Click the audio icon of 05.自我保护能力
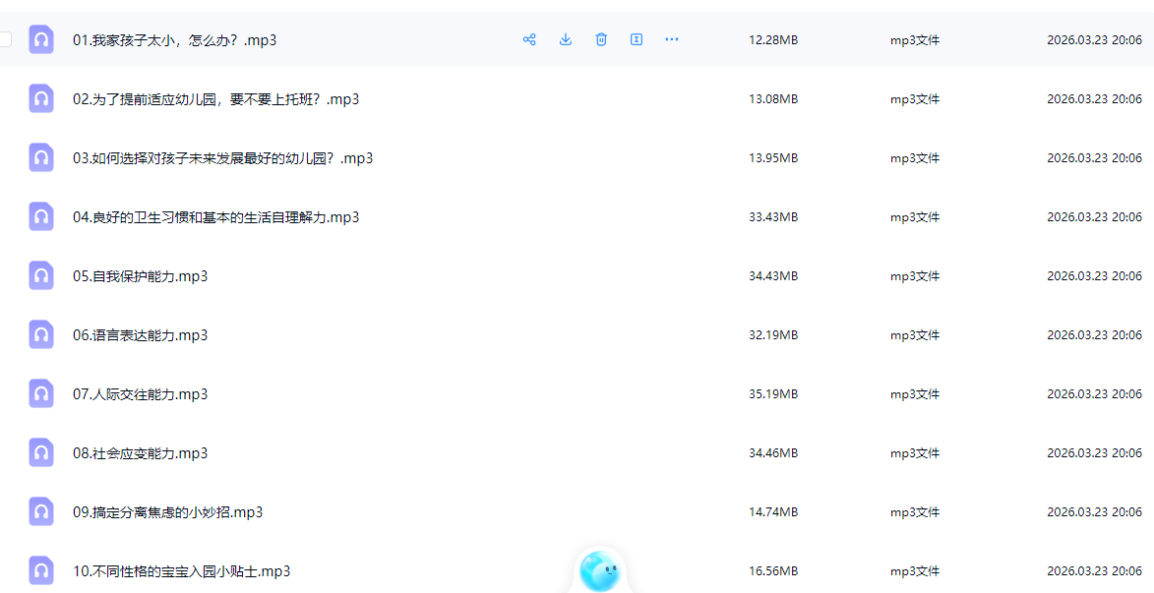Image resolution: width=1154 pixels, height=593 pixels. point(41,275)
